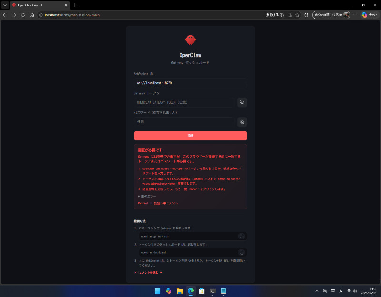The image size is (381, 297).
Task: Open the network Wi-Fi tray icon
Action: click(x=349, y=291)
